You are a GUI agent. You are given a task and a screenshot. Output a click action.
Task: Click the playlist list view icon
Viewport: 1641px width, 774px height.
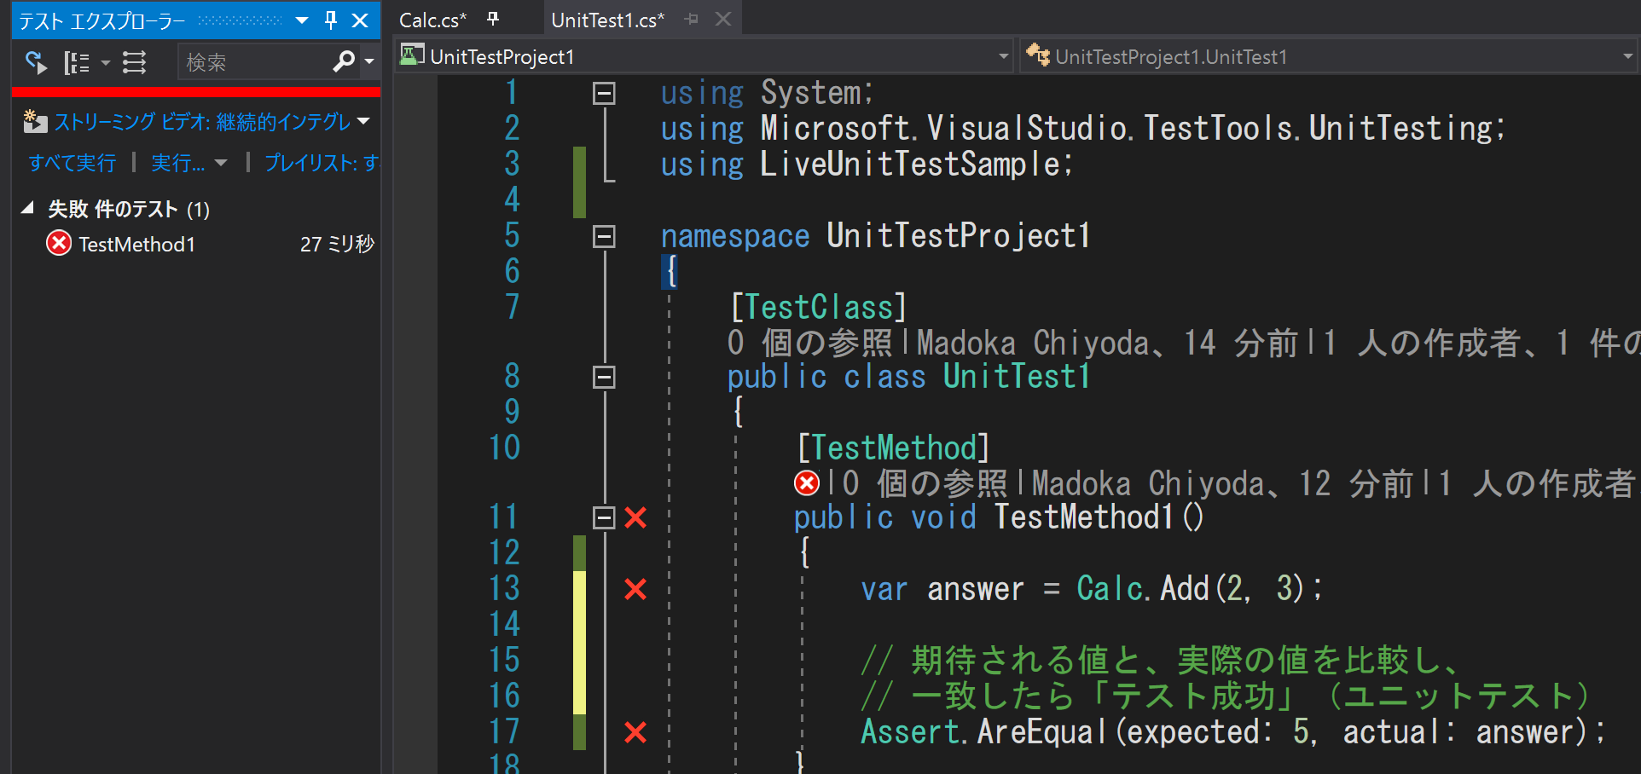[135, 62]
